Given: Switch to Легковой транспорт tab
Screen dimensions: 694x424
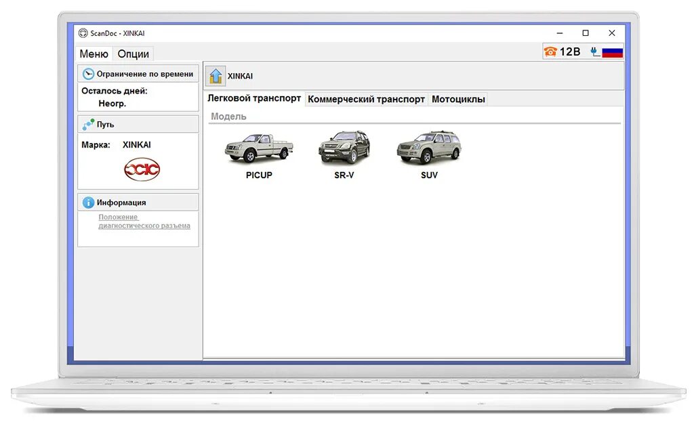Looking at the screenshot, I should (x=254, y=99).
